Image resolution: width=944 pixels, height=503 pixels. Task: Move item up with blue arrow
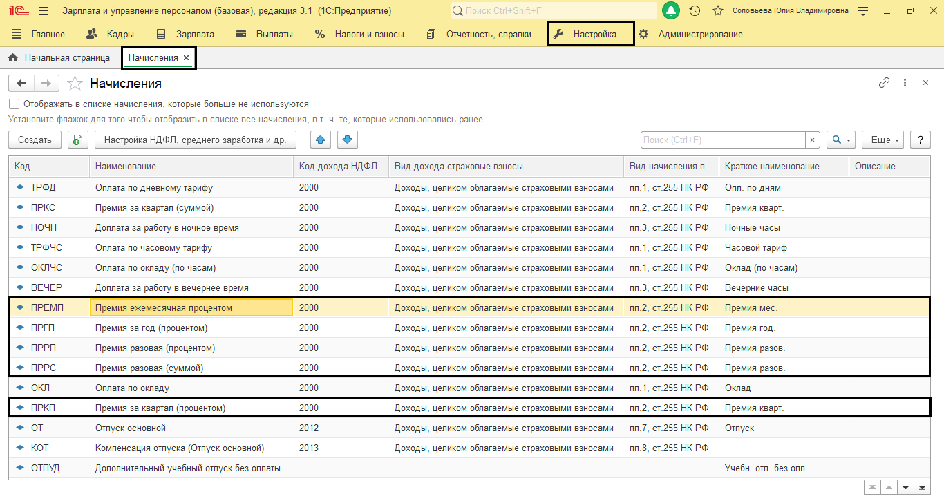[320, 140]
